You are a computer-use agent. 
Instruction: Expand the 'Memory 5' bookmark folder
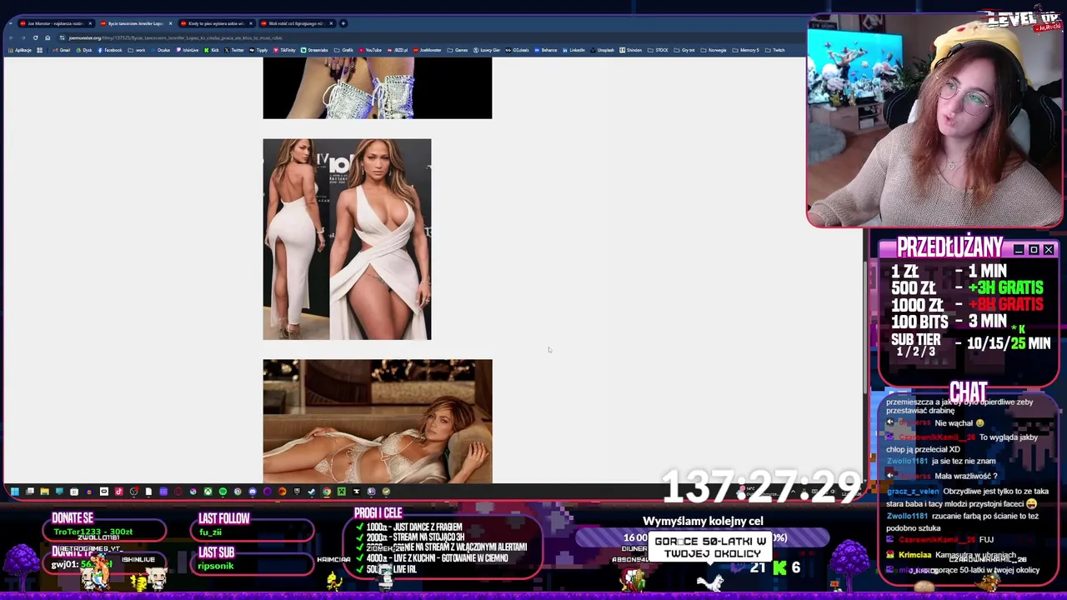point(747,50)
